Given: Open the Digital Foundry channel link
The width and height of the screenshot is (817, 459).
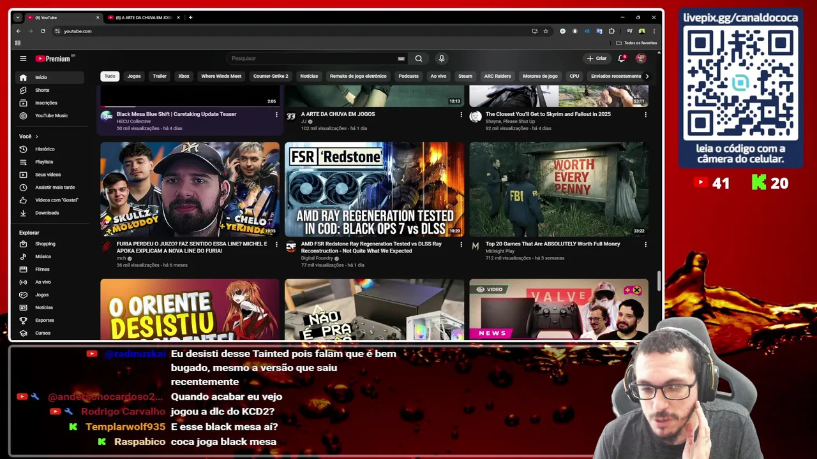Looking at the screenshot, I should pyautogui.click(x=317, y=258).
